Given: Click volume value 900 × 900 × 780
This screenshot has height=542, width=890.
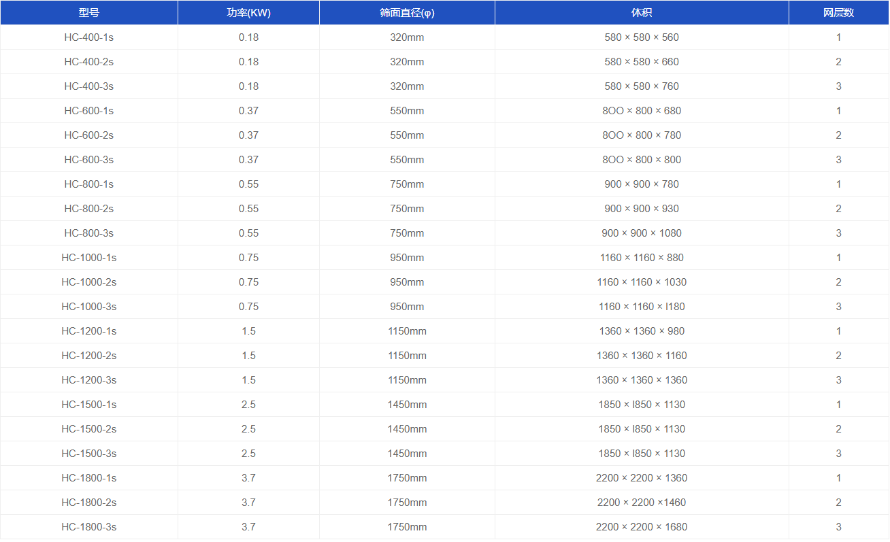Looking at the screenshot, I should (x=642, y=184).
